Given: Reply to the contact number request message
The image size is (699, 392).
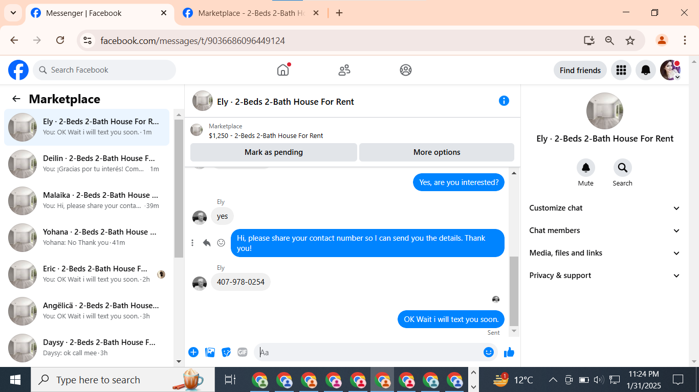Looking at the screenshot, I should 207,243.
